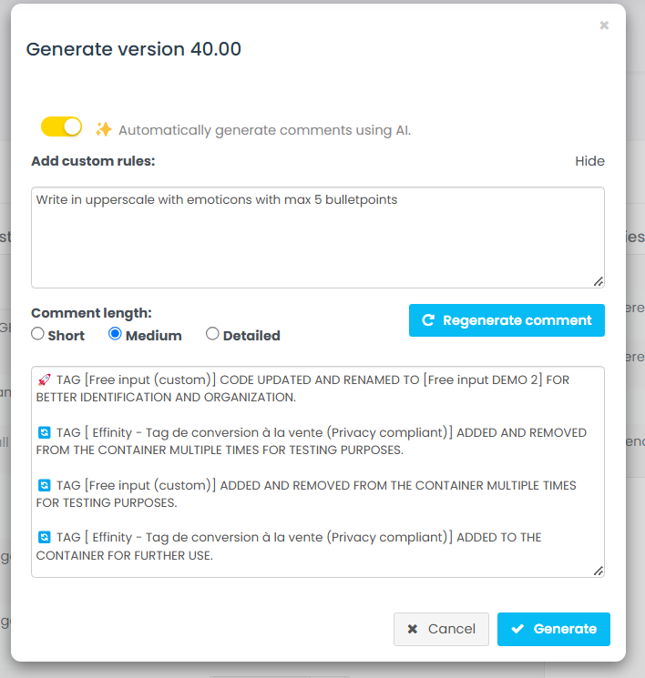645x678 pixels.
Task: Select the Short comment length
Action: 37,334
